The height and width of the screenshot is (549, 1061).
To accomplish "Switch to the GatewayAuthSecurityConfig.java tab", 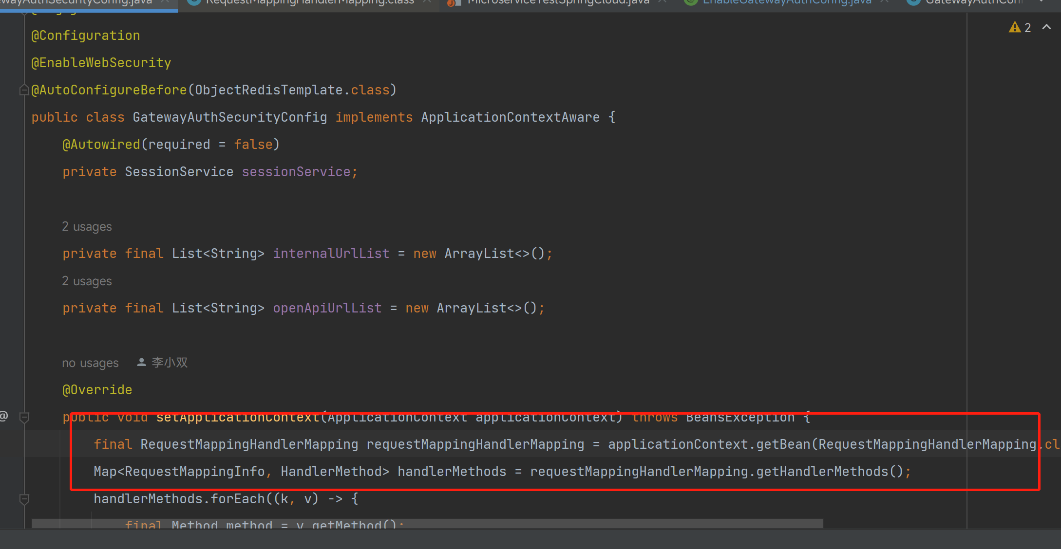I will (x=78, y=2).
